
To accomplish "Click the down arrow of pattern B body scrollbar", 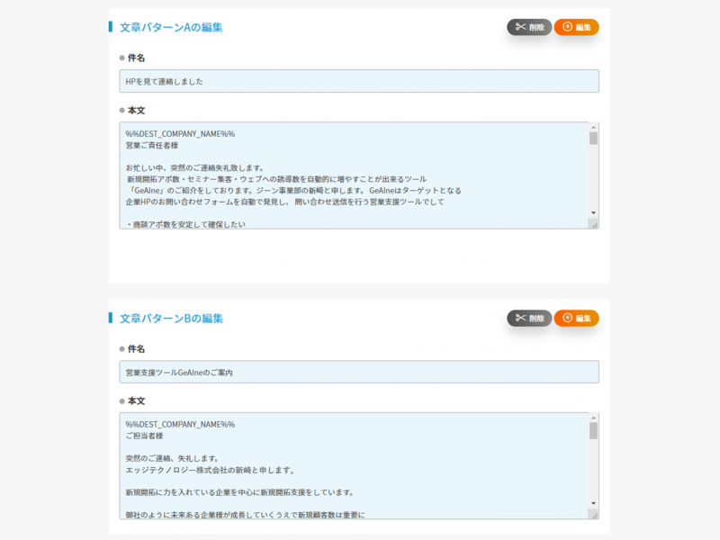I will tap(594, 503).
